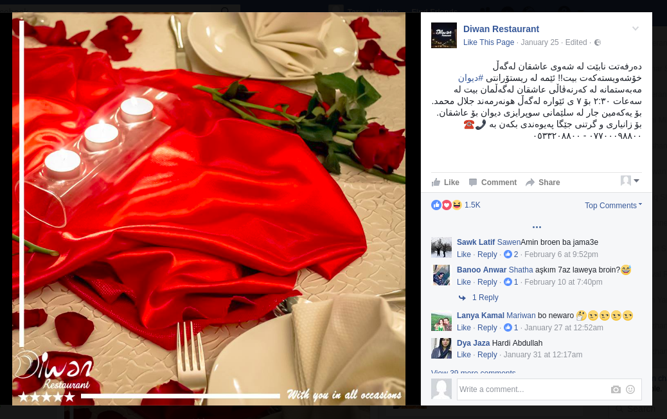Open the camera icon to attach photo
Viewport: 667px width, 419px height.
pyautogui.click(x=616, y=389)
